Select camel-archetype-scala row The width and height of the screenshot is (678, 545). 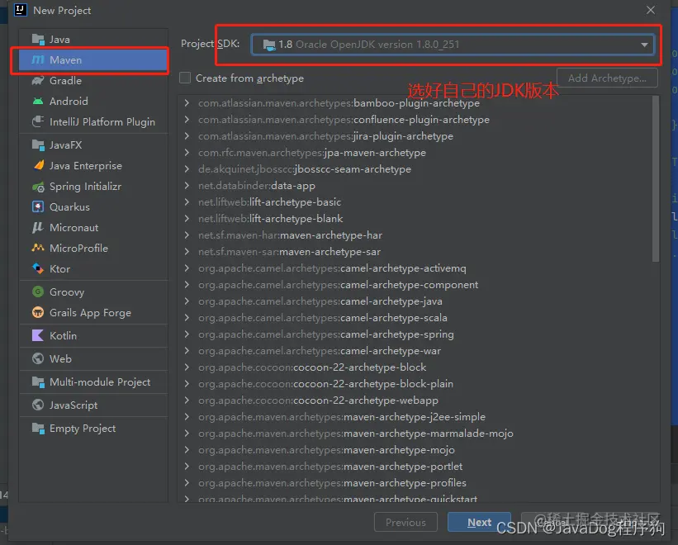(415, 318)
